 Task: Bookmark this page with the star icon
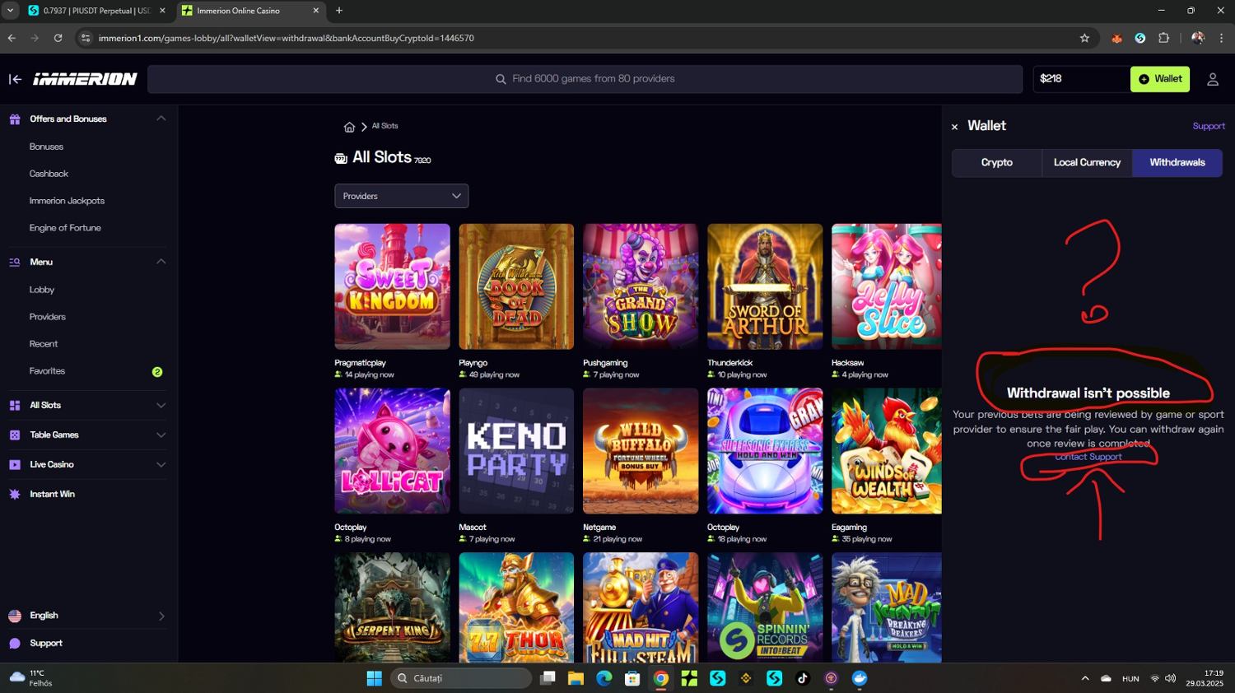[1084, 38]
